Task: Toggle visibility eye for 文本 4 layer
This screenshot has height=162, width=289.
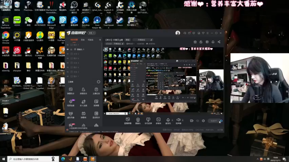Action: tap(68, 63)
